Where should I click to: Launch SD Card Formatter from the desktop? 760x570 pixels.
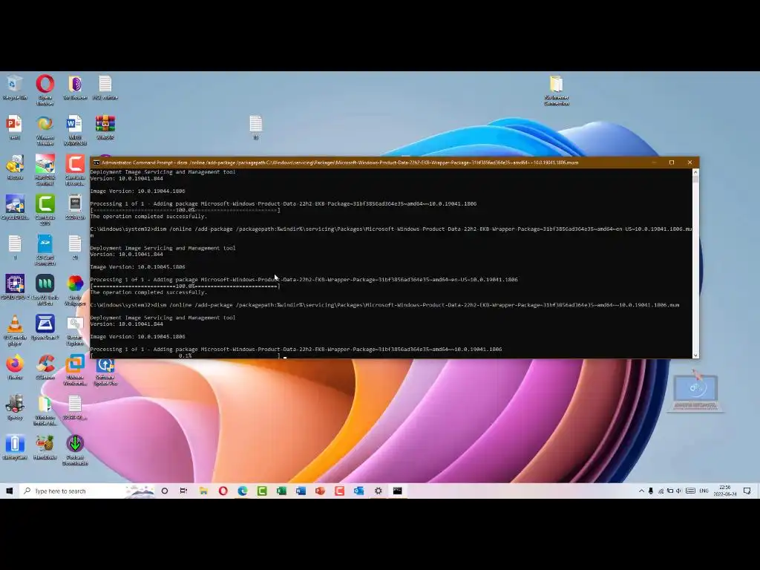[x=45, y=249]
